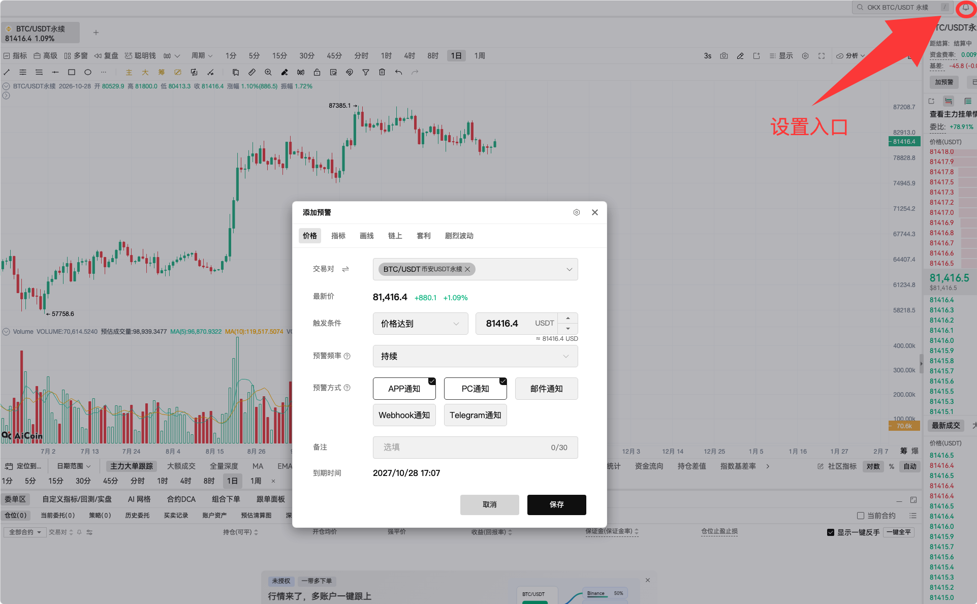This screenshot has width=977, height=604.
Task: Uncheck 显示一键反手 checkbox
Action: coord(831,532)
